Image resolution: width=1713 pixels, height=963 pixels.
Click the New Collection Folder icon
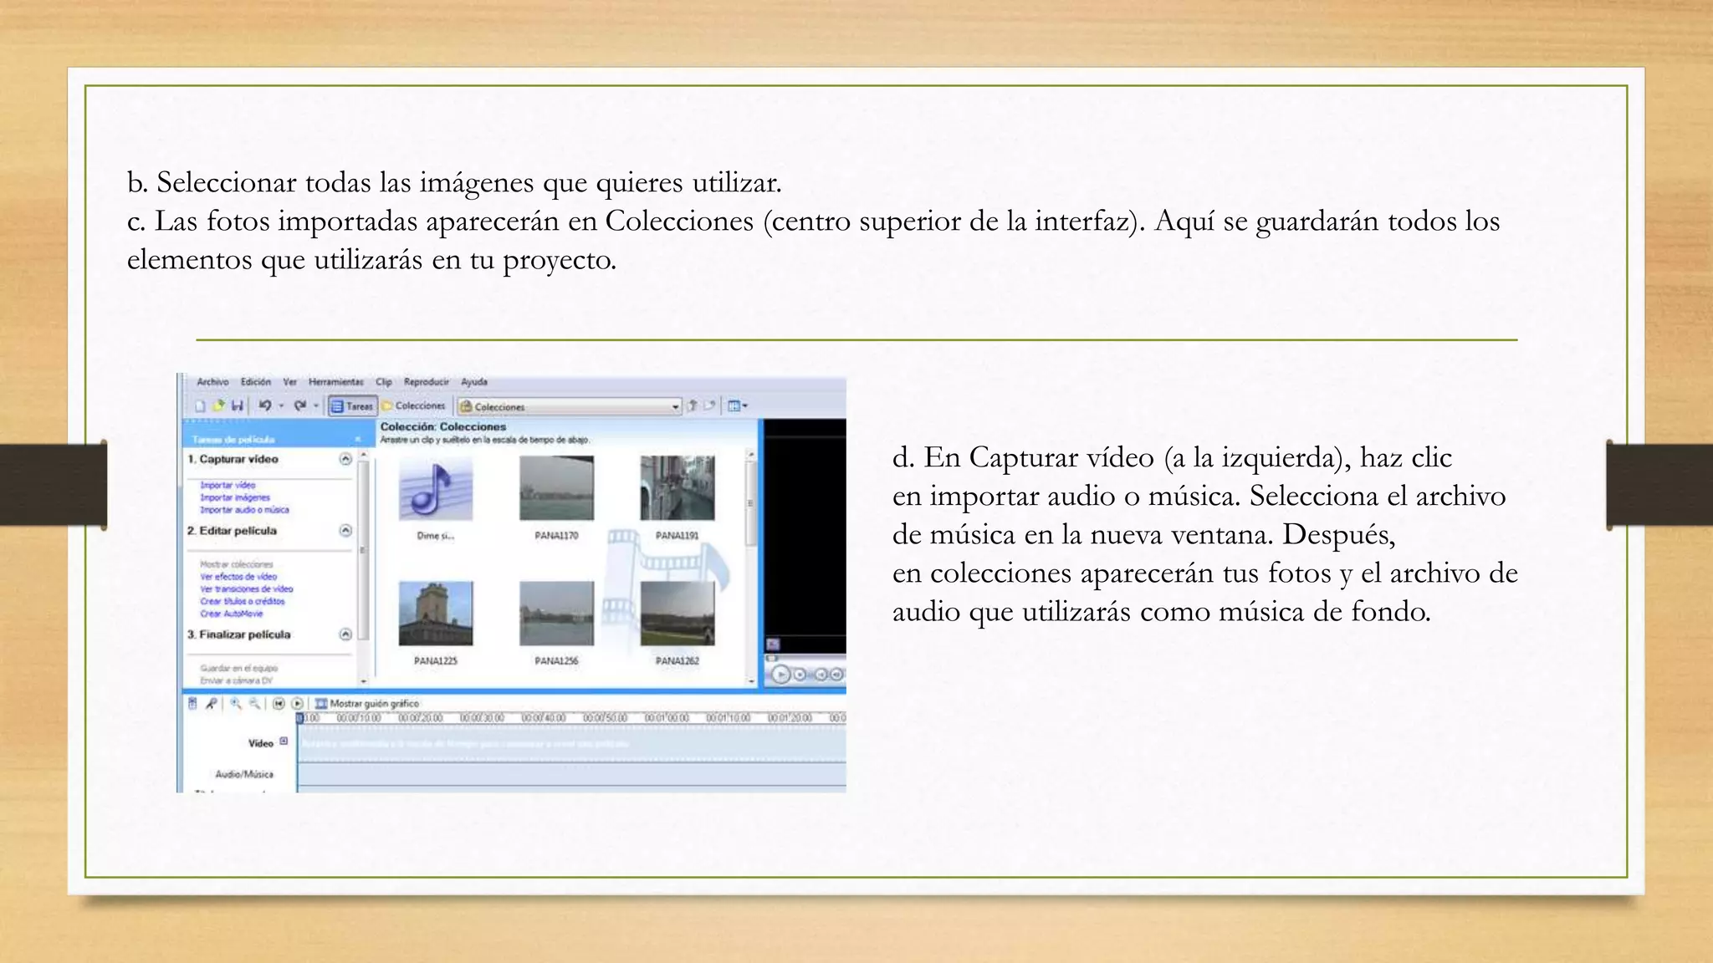click(x=709, y=406)
